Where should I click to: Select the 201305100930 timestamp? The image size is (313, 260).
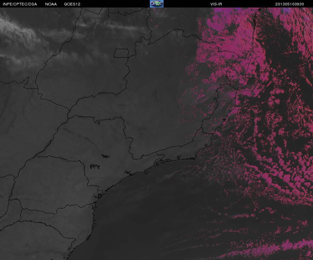(290, 4)
